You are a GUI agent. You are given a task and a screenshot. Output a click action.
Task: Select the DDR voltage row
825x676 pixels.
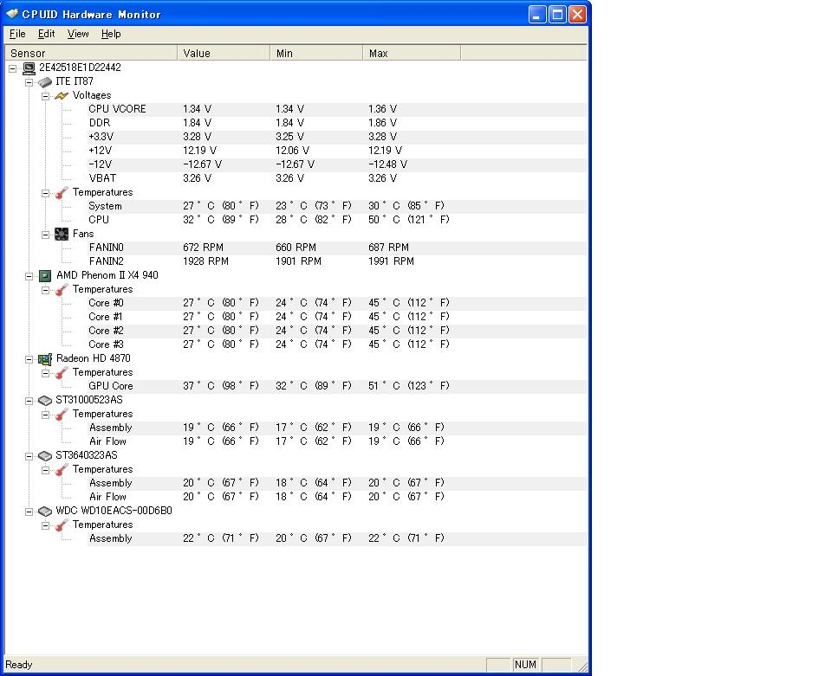point(337,123)
